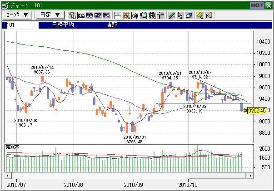The width and height of the screenshot is (274, 191).
Task: Click the 9202.45 current price label
Action: pos(256,110)
